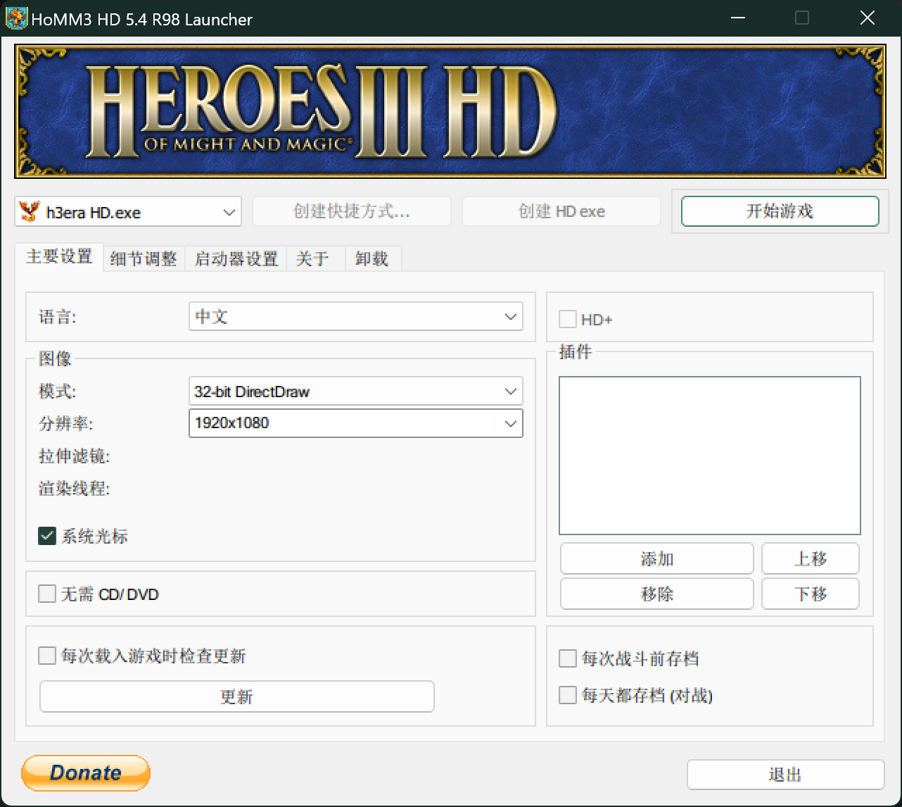Click inside the 插件 plugin list box
The image size is (902, 807).
click(710, 456)
